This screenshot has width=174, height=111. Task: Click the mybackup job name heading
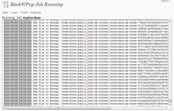pyautogui.click(x=32, y=18)
